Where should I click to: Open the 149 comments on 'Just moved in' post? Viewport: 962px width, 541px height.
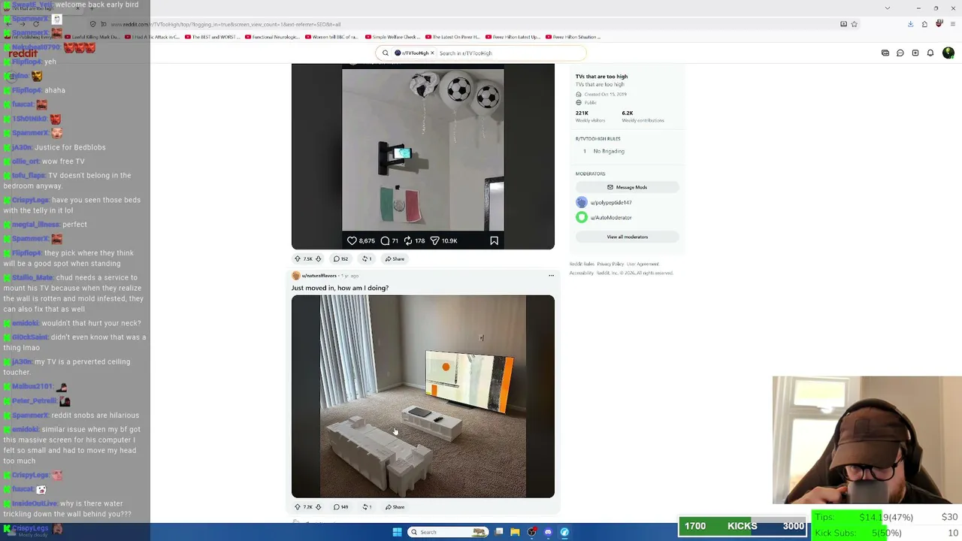[x=340, y=507]
